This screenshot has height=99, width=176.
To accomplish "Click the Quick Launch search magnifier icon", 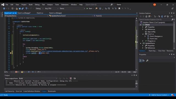I will click(112, 5).
